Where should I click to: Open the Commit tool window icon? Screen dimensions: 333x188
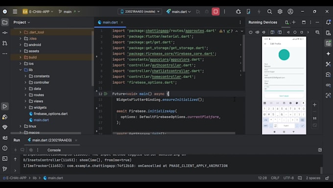point(5,33)
